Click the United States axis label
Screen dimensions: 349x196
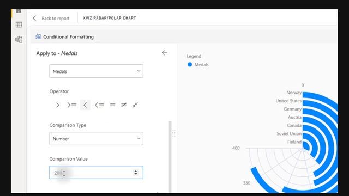[288, 101]
